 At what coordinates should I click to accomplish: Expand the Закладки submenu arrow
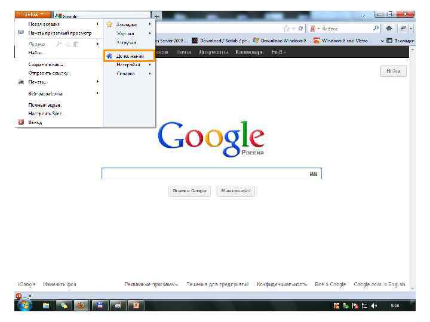(x=150, y=24)
